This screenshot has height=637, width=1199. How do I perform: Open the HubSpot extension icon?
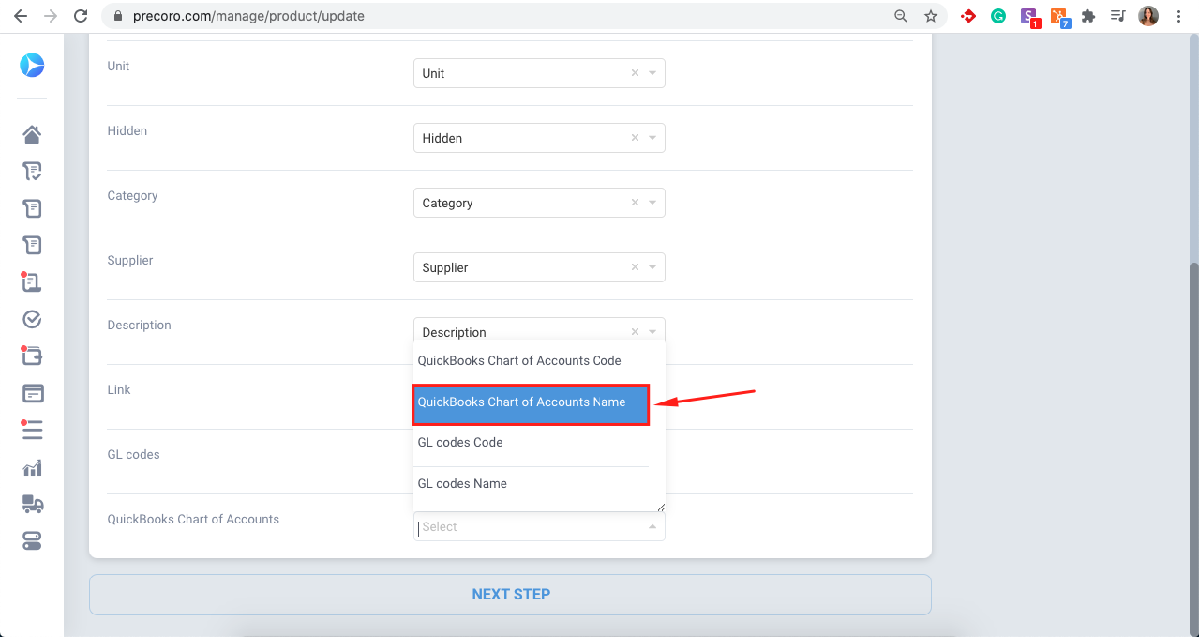point(1059,17)
